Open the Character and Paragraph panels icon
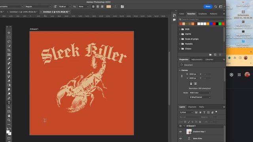The width and height of the screenshot is (253, 142). click(122, 7)
